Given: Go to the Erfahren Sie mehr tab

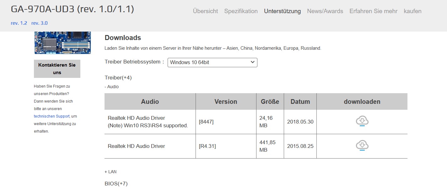Looking at the screenshot, I should [x=373, y=11].
